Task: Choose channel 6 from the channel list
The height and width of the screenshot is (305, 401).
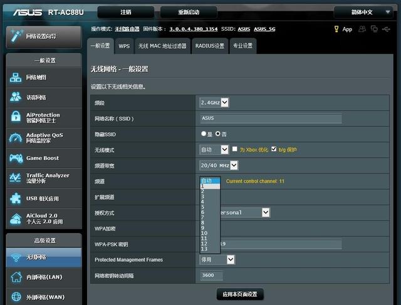Action: point(203,212)
